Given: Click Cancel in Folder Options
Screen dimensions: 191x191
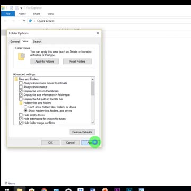Looking at the screenshot, I should point(71,143).
